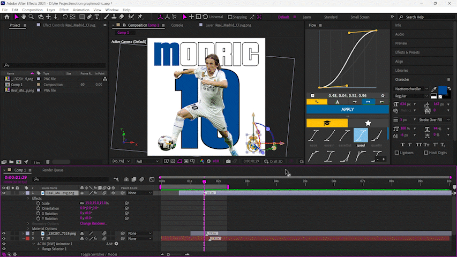
Task: Open magnification dropdown 45.7%
Action: pos(121,161)
